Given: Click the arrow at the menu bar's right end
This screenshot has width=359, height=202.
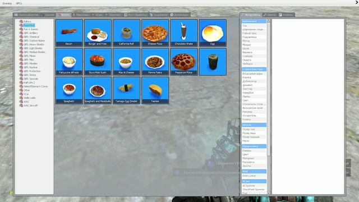Looking at the screenshot, I should 357,2.
